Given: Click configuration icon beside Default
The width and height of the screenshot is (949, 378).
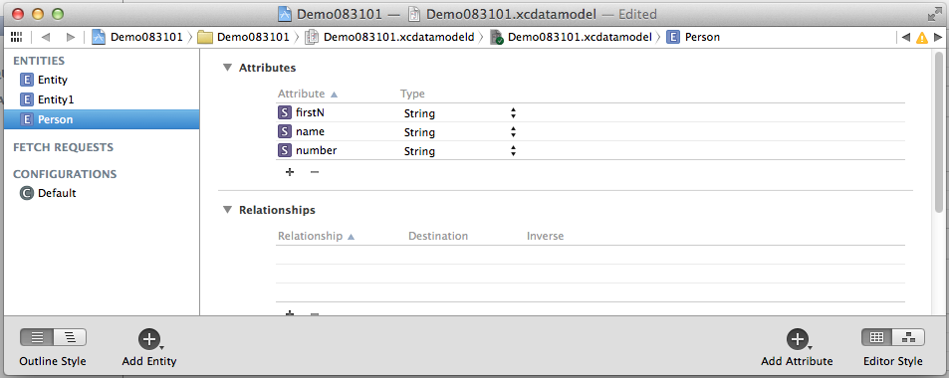Looking at the screenshot, I should point(26,194).
